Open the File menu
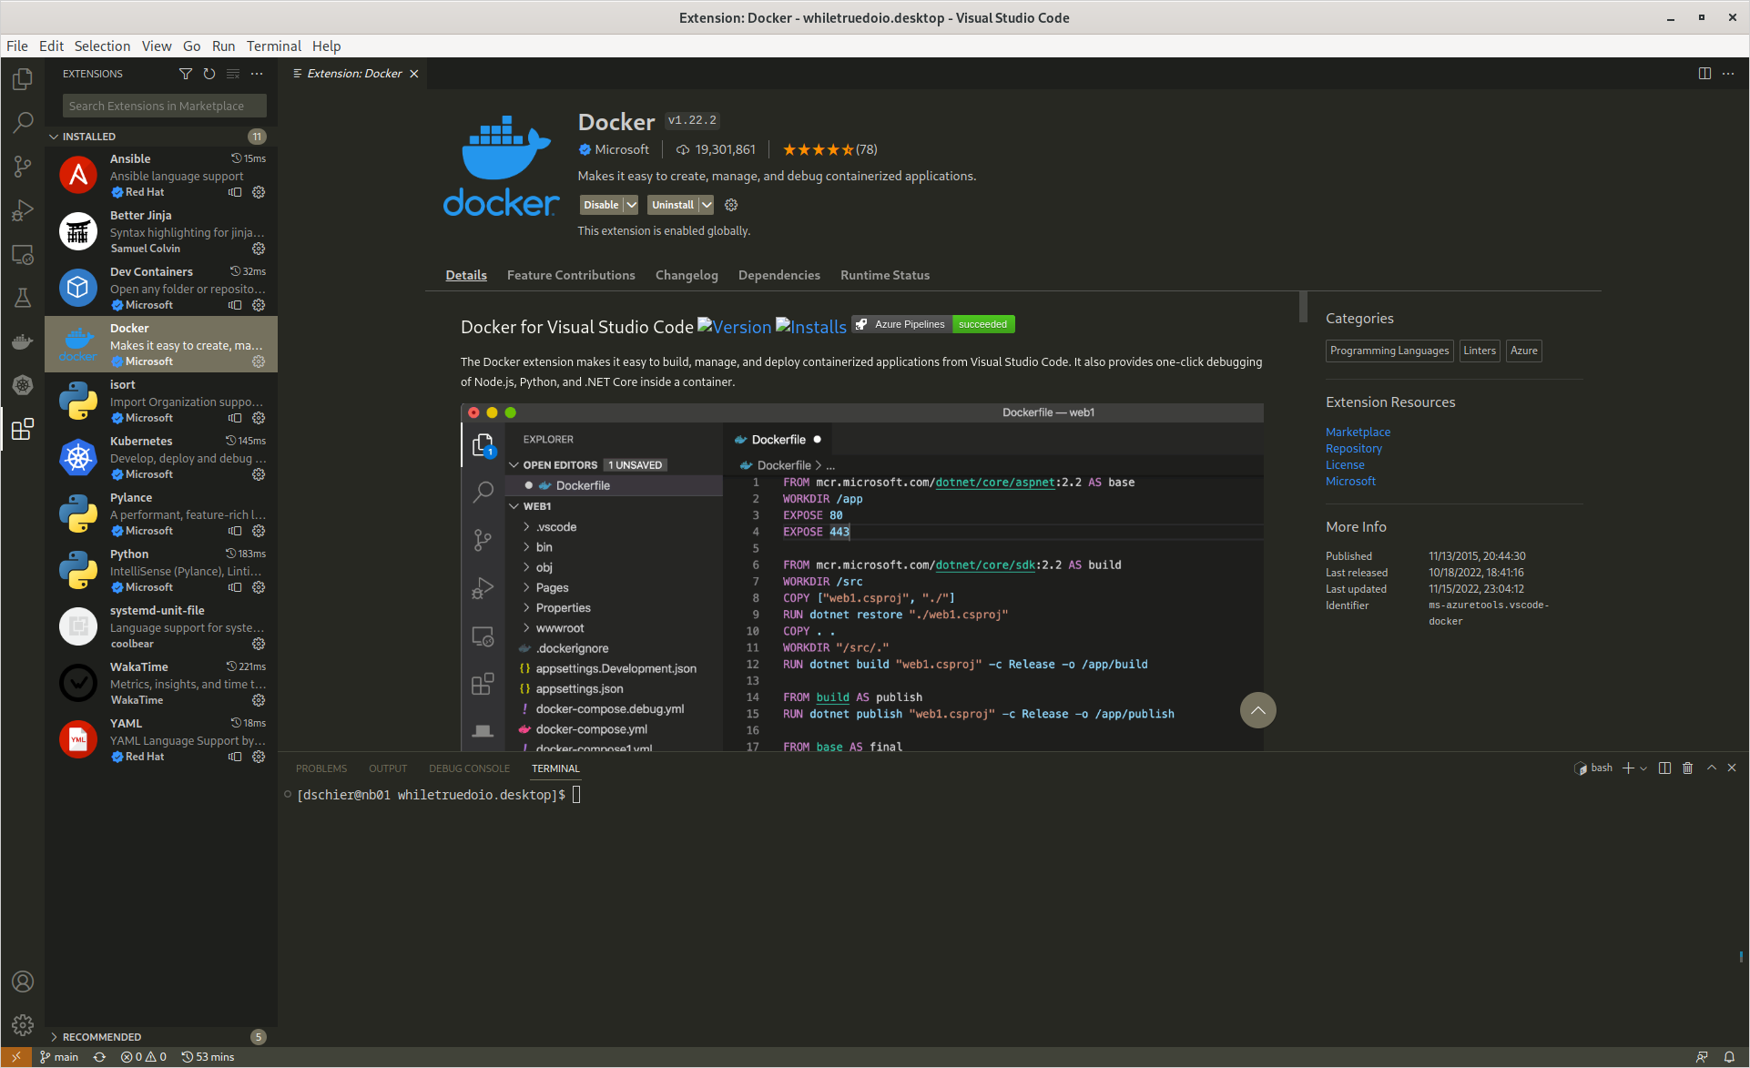 pos(16,46)
